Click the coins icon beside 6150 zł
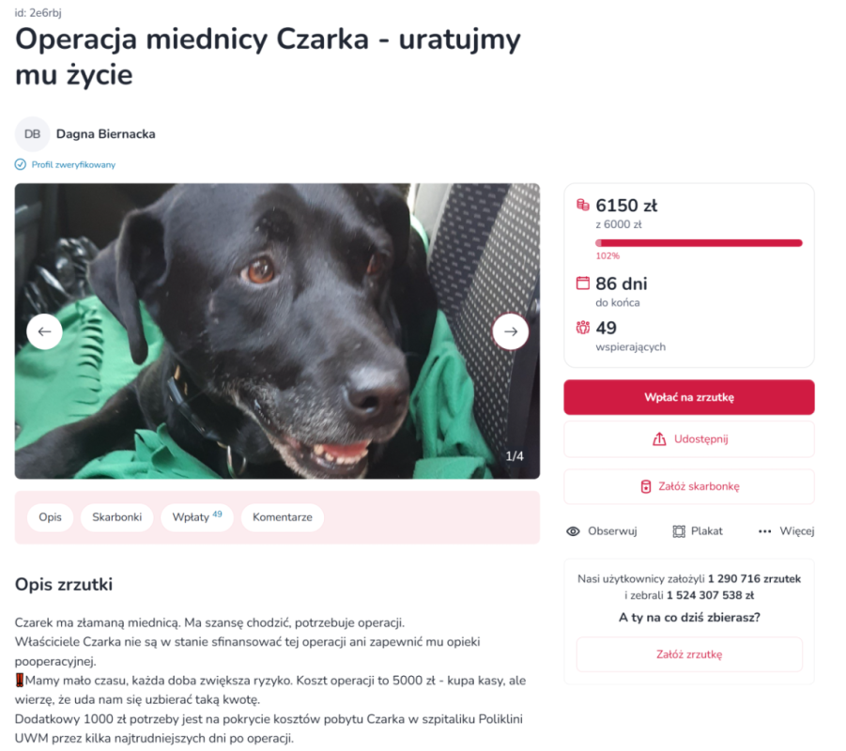The height and width of the screenshot is (751, 846). click(583, 205)
